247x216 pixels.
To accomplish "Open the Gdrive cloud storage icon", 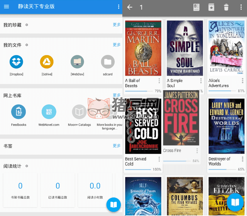I will point(47,62).
